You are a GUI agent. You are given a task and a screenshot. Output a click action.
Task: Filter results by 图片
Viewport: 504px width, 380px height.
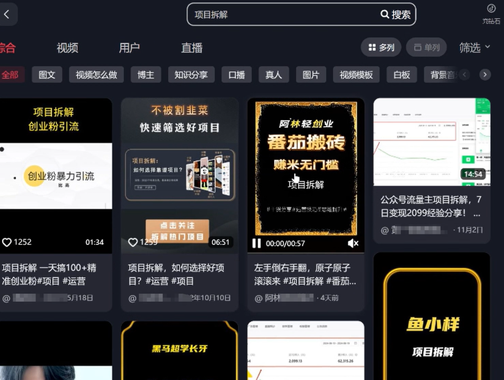tap(311, 75)
